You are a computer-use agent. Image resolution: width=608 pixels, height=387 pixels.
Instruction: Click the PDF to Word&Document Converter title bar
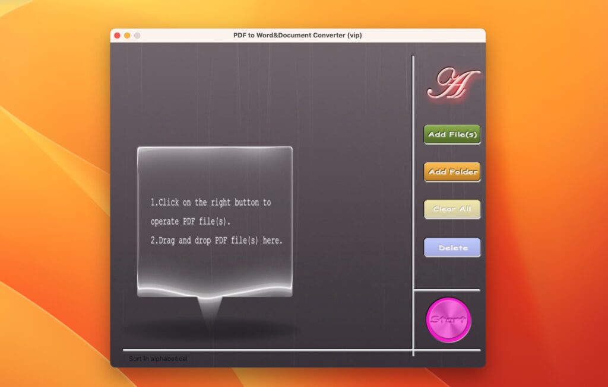tap(297, 35)
